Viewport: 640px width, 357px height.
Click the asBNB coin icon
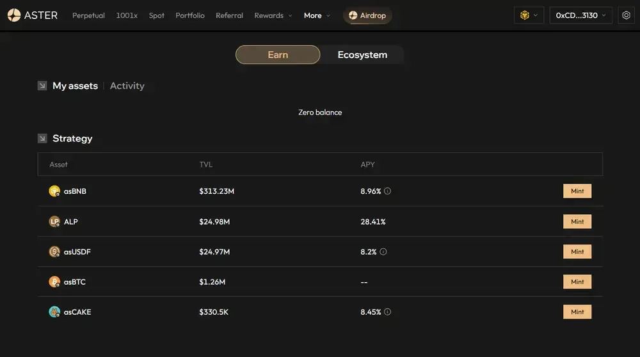(54, 191)
